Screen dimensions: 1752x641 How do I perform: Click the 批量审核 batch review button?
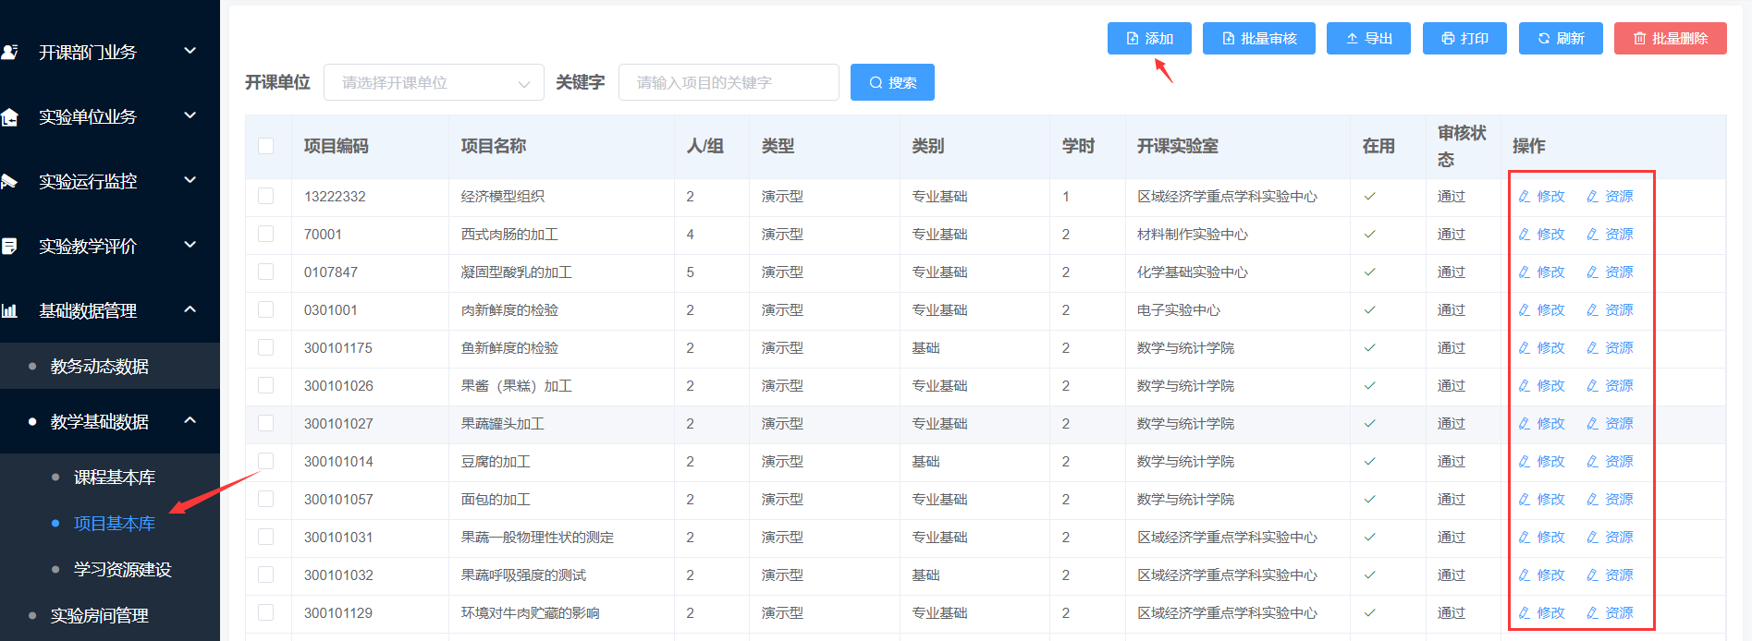click(x=1258, y=39)
